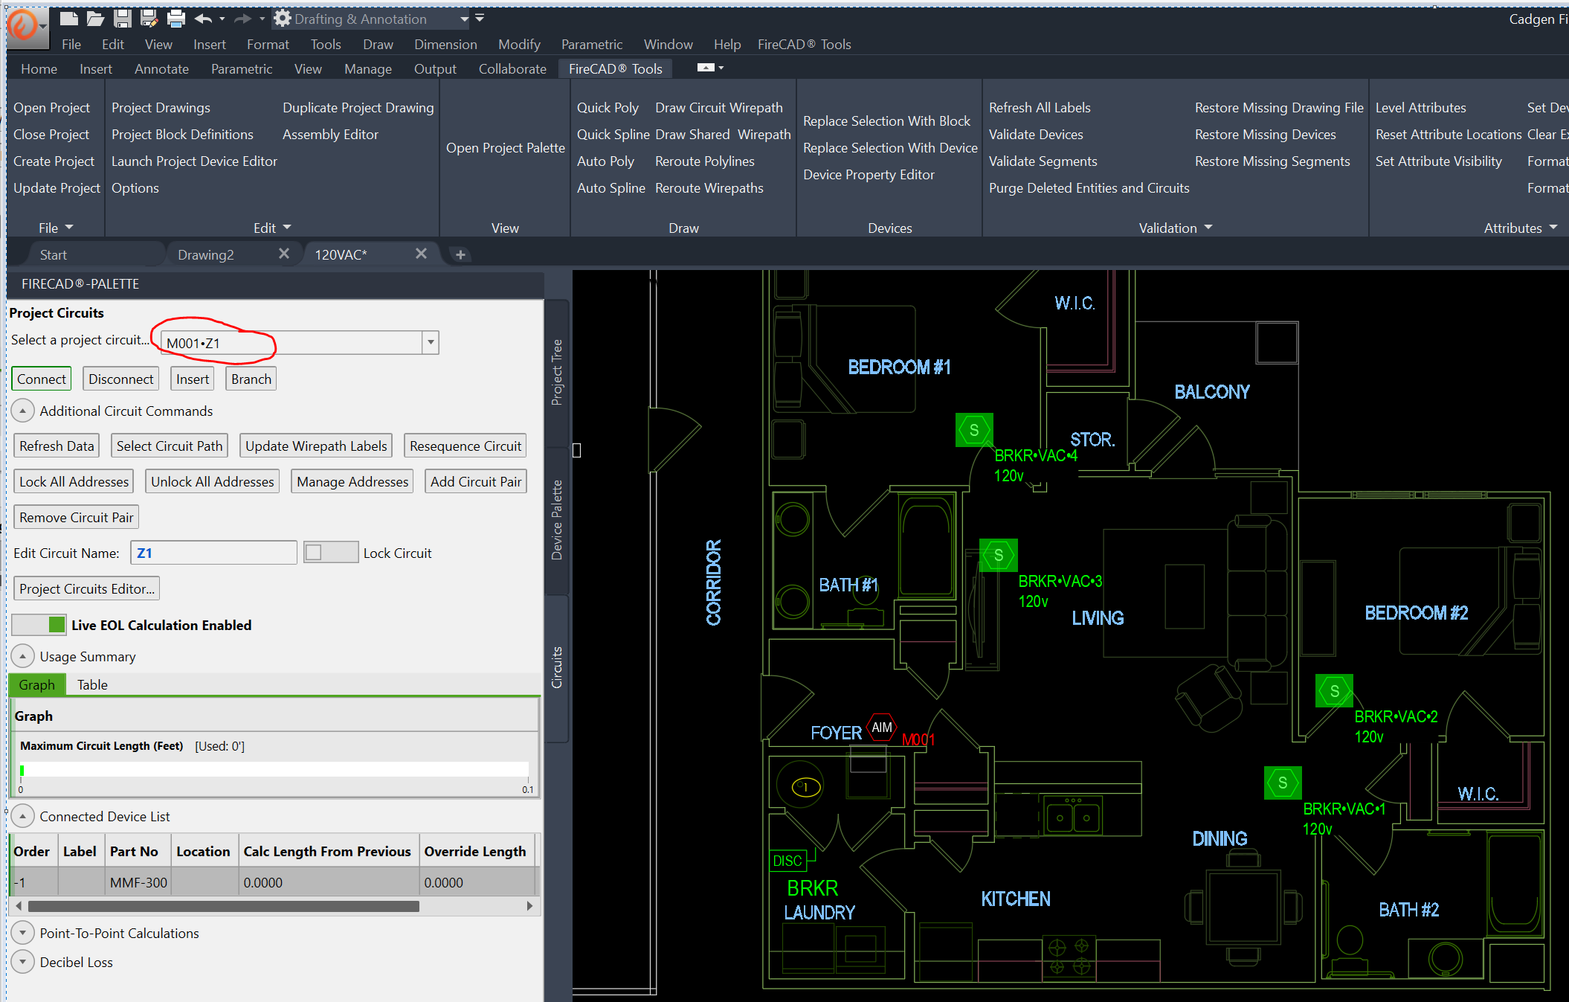Click the Plot printer icon
Viewport: 1569px width, 1002px height.
(x=176, y=19)
